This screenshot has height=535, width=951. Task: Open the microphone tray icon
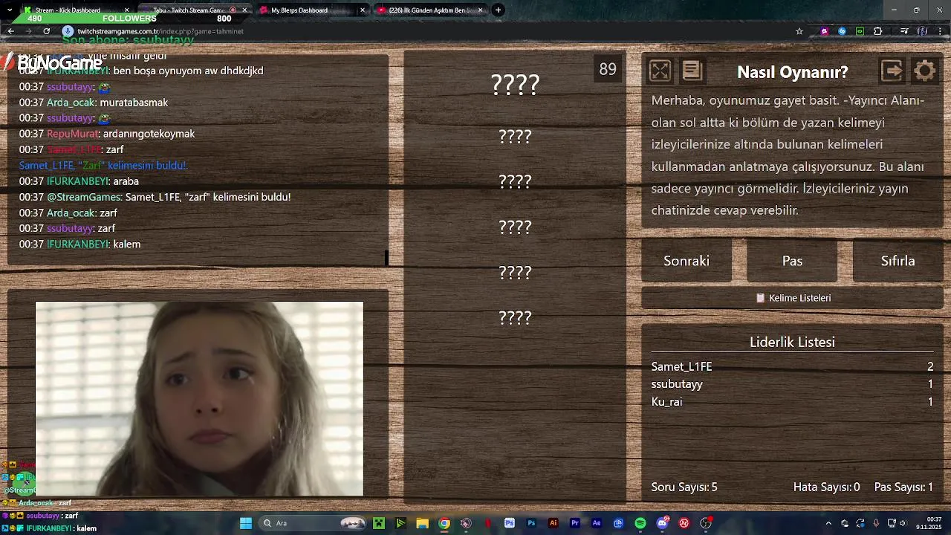(876, 523)
